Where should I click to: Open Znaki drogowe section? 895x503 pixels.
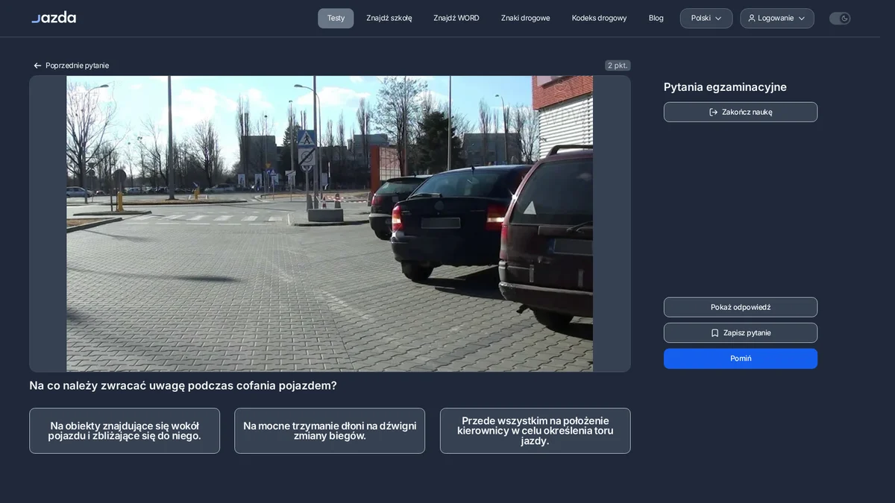pos(526,18)
